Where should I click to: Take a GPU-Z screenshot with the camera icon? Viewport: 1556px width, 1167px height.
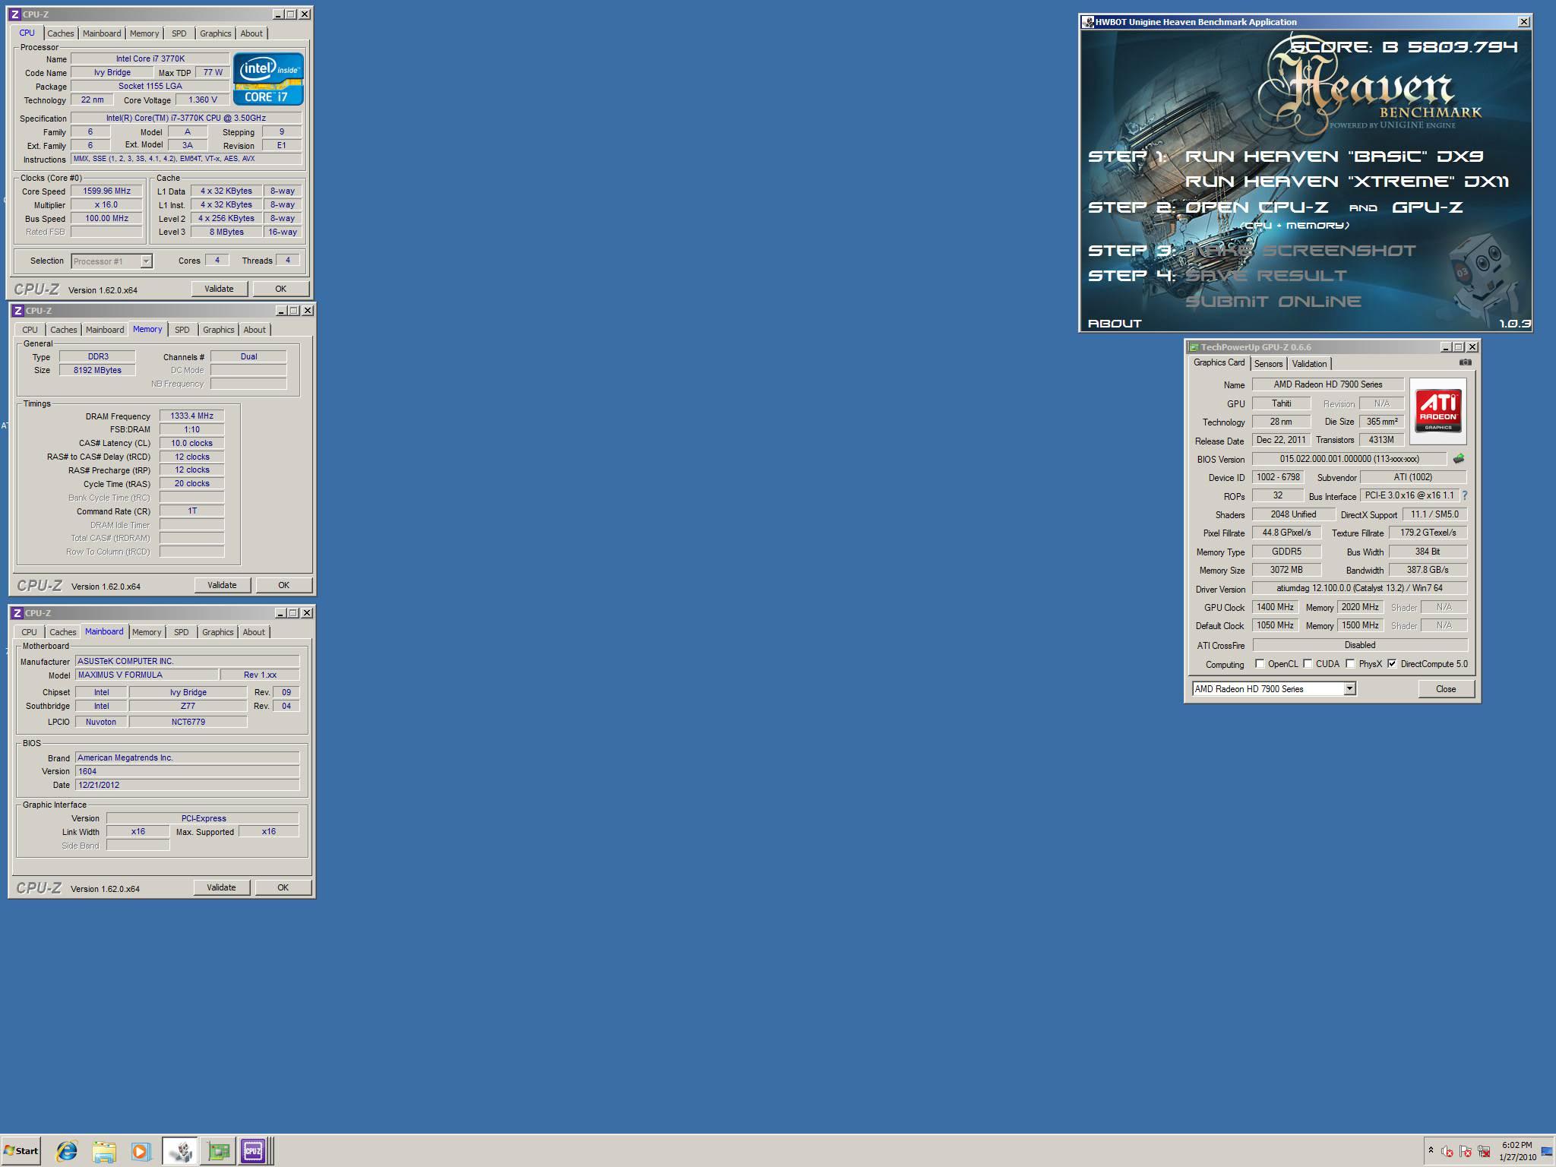click(x=1465, y=362)
